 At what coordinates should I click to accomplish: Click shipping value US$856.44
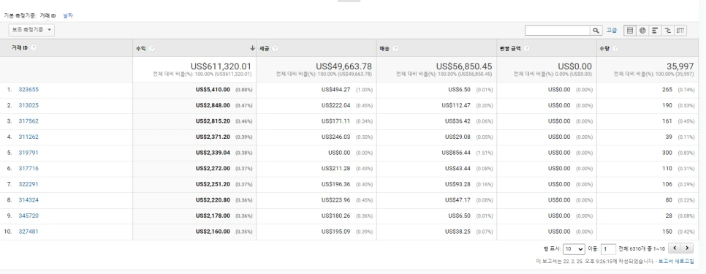[x=456, y=153]
